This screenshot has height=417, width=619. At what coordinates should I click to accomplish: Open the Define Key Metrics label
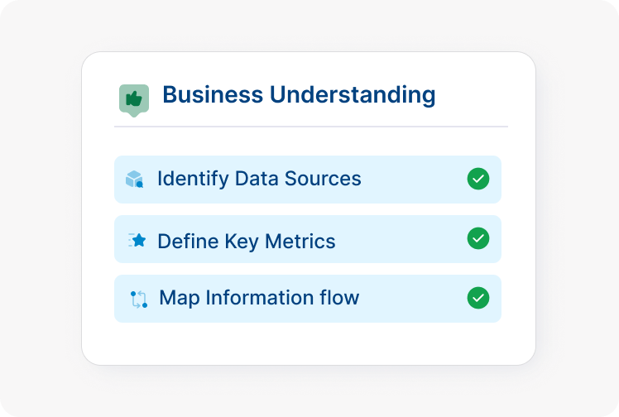246,242
